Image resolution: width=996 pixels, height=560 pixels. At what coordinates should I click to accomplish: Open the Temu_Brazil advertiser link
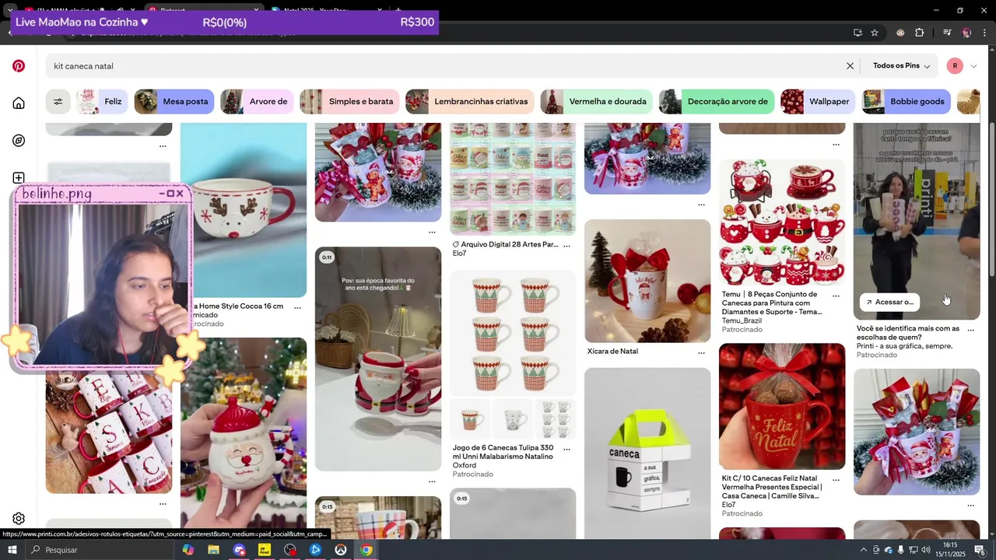742,320
